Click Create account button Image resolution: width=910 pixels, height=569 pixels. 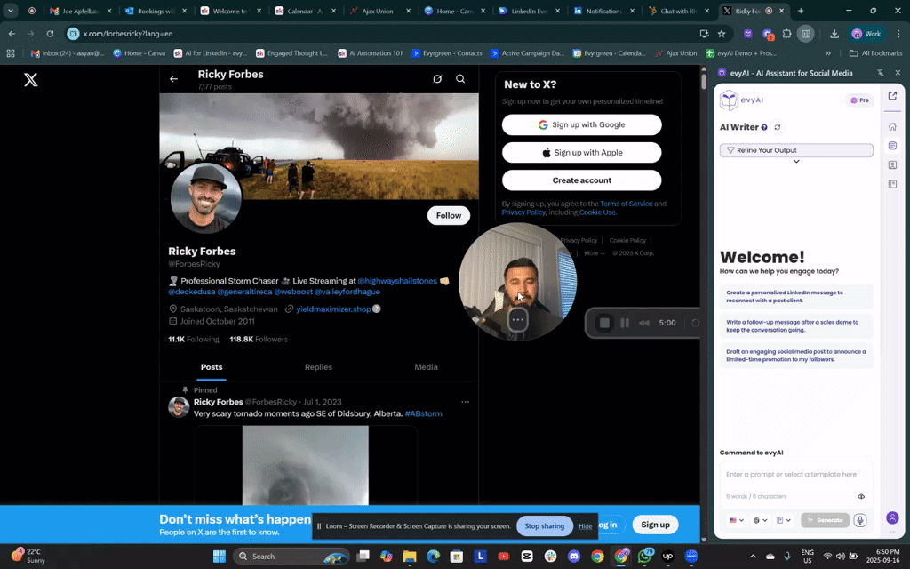tap(581, 180)
